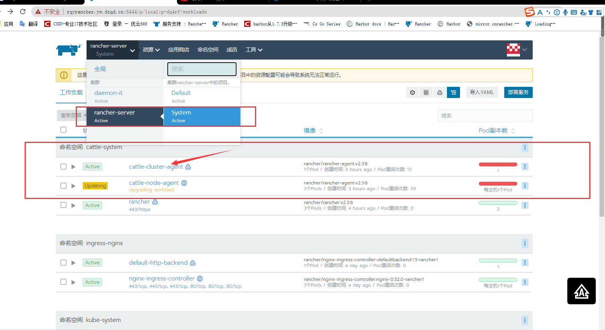Expand the nginx-ingress-controller row triangle
Viewport: 605px width, 330px height.
[73, 282]
